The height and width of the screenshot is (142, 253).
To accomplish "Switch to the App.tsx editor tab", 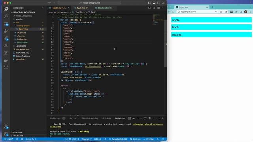I will tap(82, 8).
